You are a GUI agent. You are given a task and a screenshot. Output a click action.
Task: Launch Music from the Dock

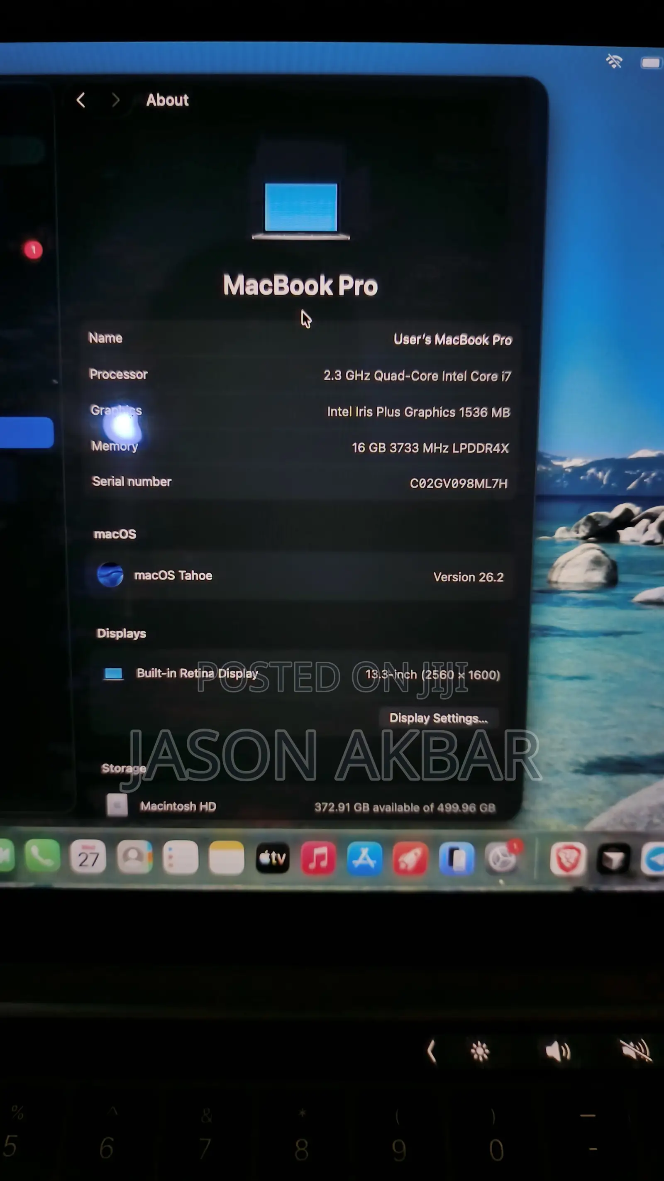click(x=318, y=859)
